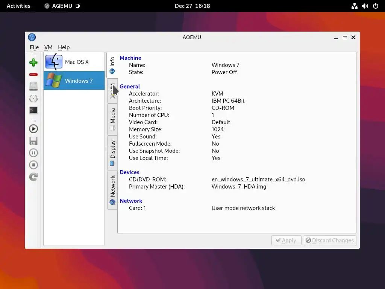The height and width of the screenshot is (289, 385).
Task: Click the AQEMU globe icon in title bar
Action: click(32, 37)
